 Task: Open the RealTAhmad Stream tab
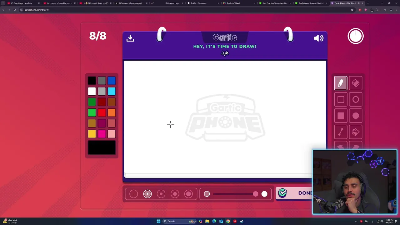pyautogui.click(x=311, y=3)
